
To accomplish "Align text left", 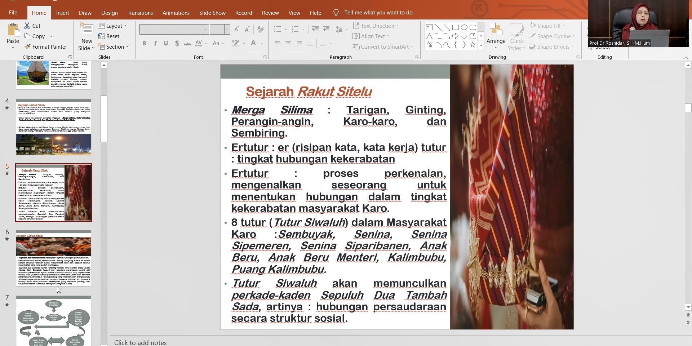I will coord(277,43).
